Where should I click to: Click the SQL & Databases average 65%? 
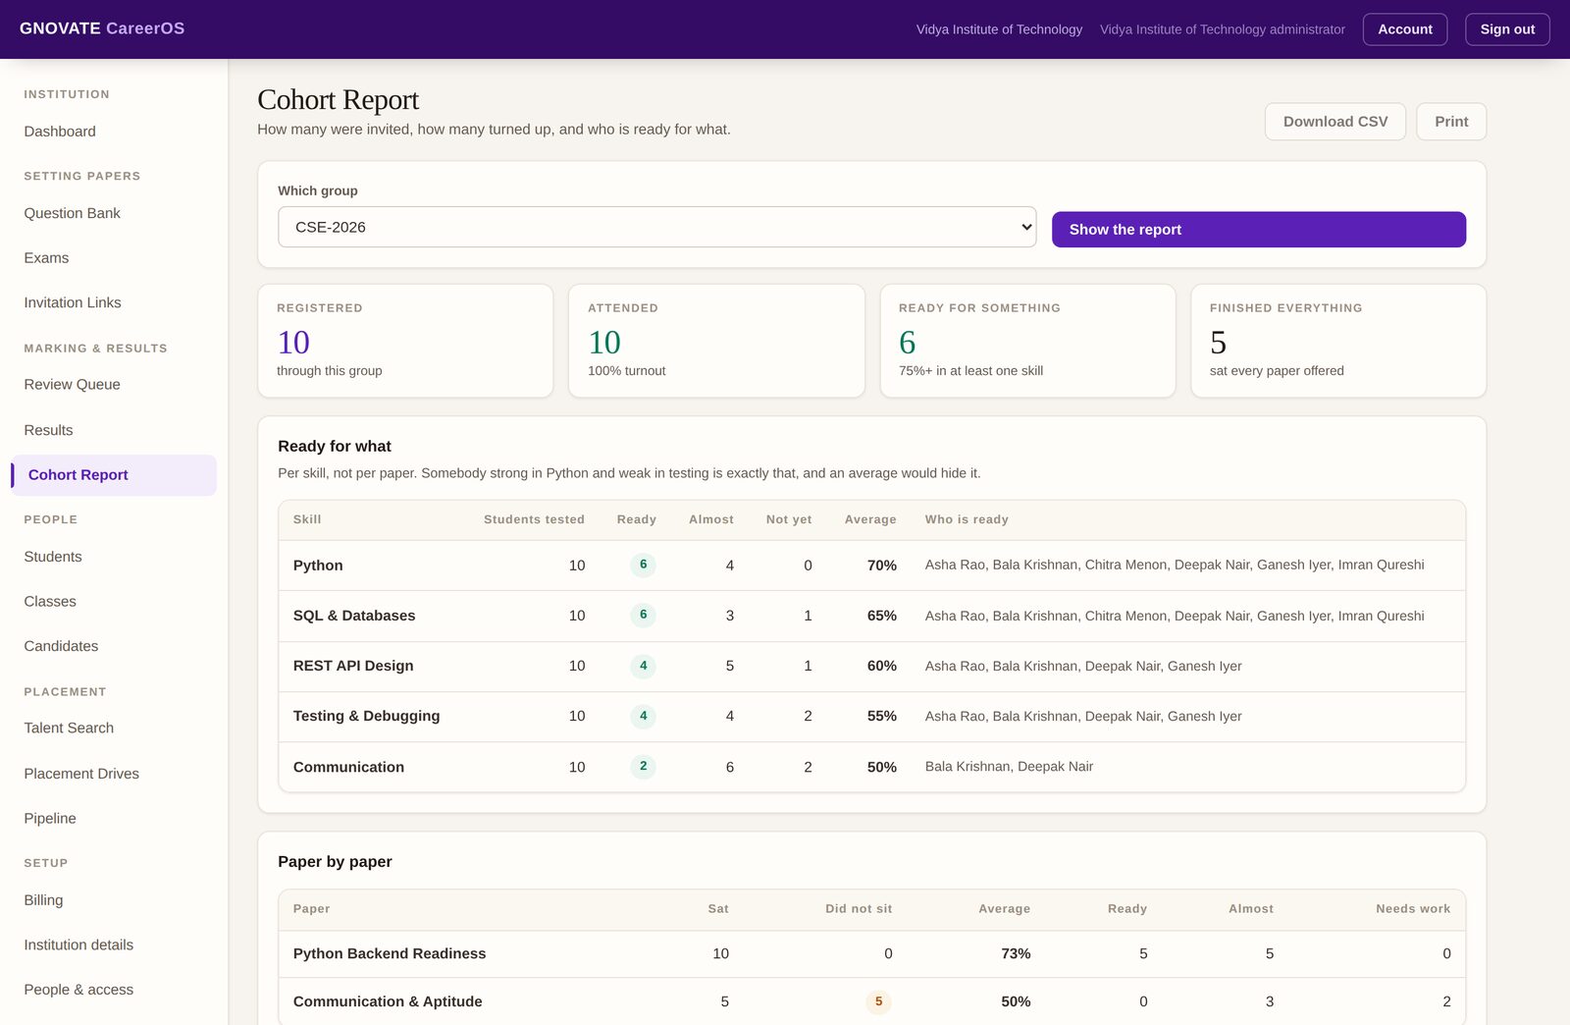click(x=881, y=616)
